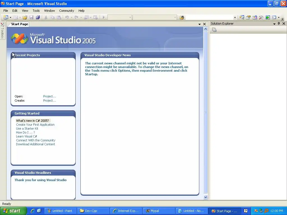Image resolution: width=287 pixels, height=215 pixels.
Task: Open the Window menu
Action: [x=49, y=11]
